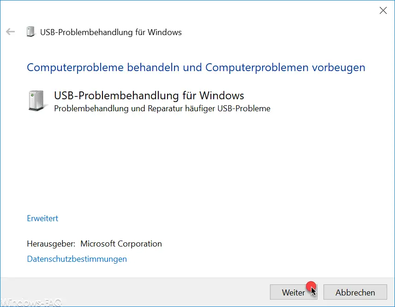The height and width of the screenshot is (307, 395).
Task: Open the Datenschutzbestimmungen privacy link
Action: pos(77,259)
